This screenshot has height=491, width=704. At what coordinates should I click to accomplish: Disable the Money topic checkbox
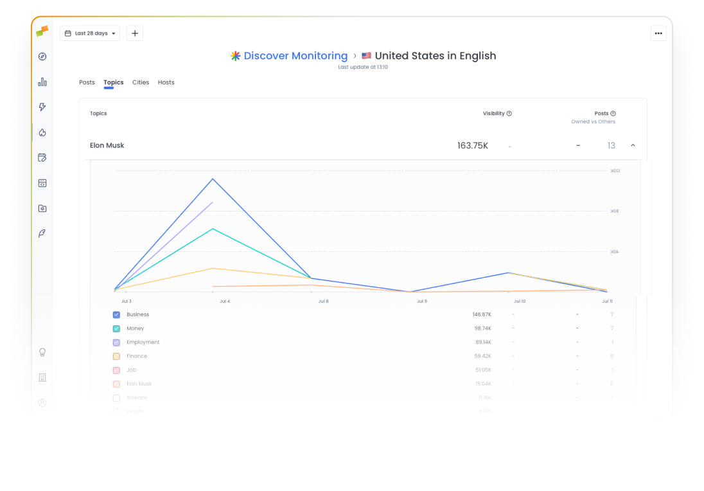(x=116, y=328)
